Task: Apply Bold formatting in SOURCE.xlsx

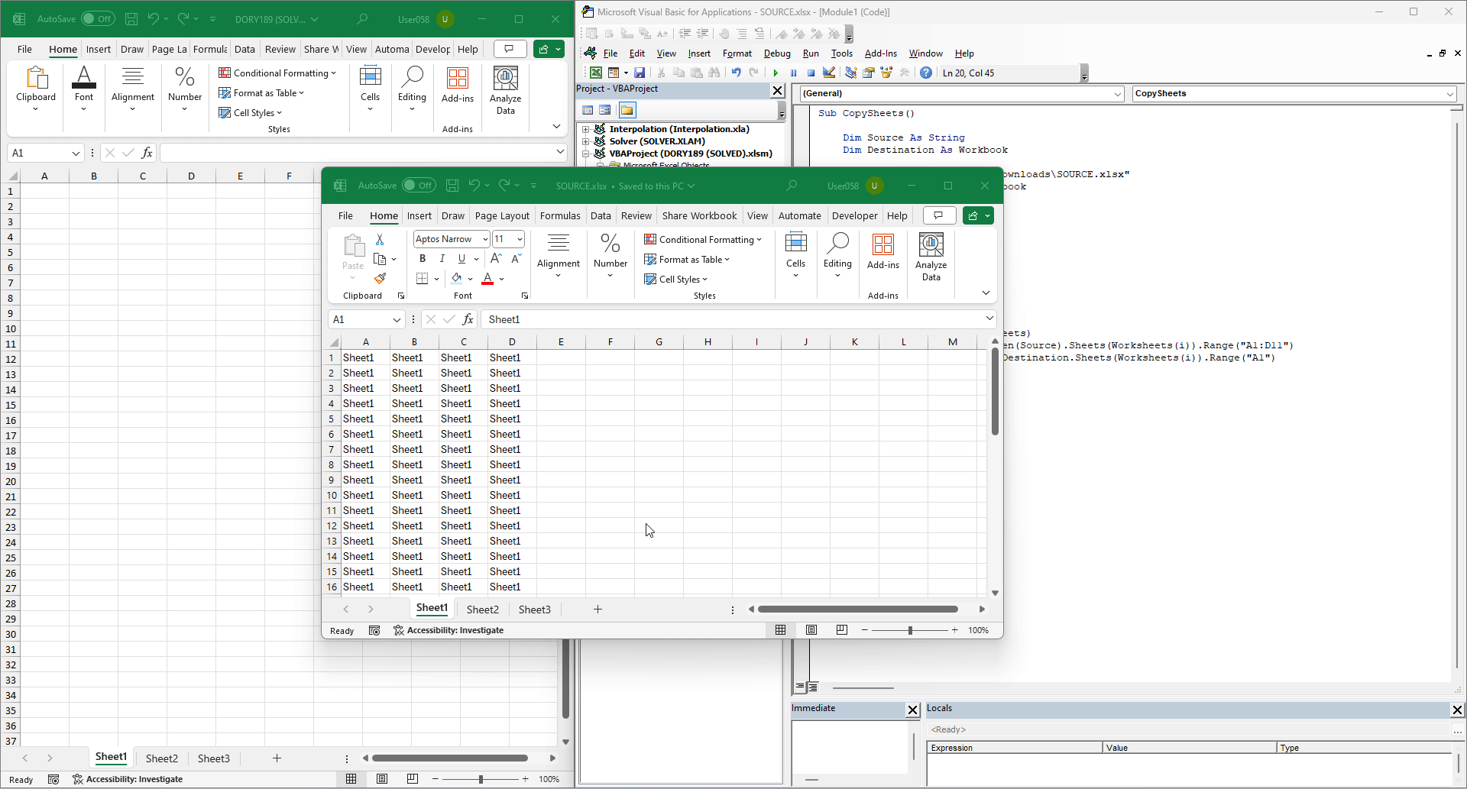Action: [x=423, y=259]
